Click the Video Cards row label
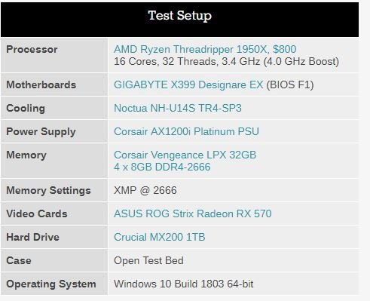The height and width of the screenshot is (301, 370). [x=37, y=213]
